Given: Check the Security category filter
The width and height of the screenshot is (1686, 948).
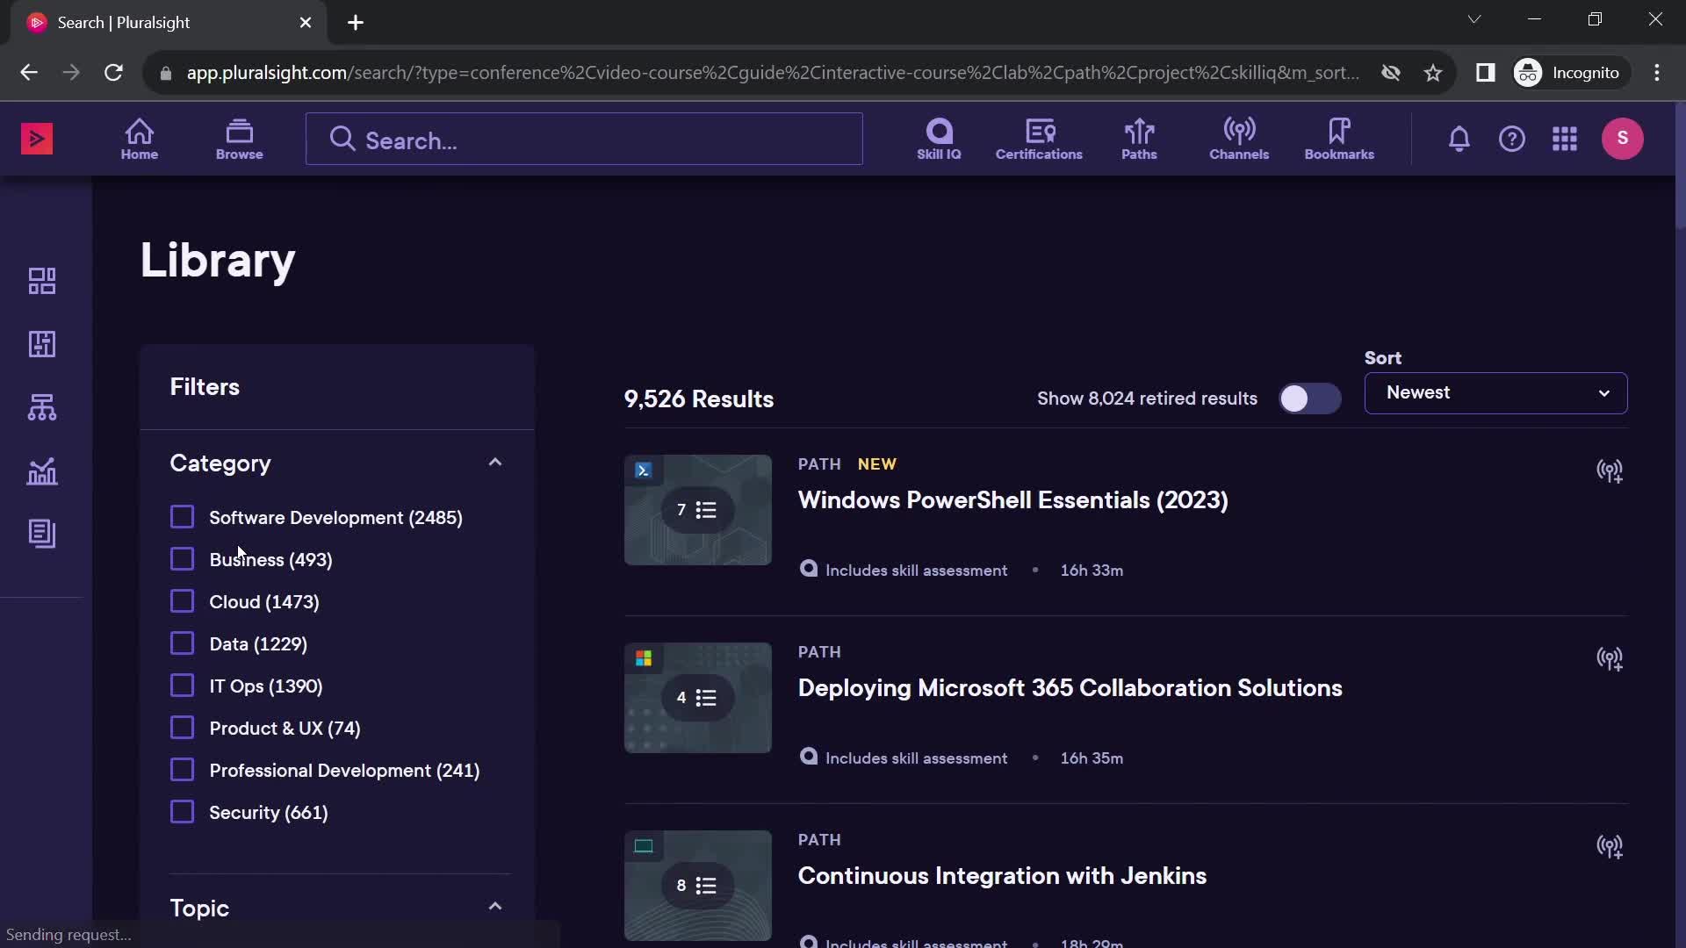Looking at the screenshot, I should pyautogui.click(x=182, y=812).
